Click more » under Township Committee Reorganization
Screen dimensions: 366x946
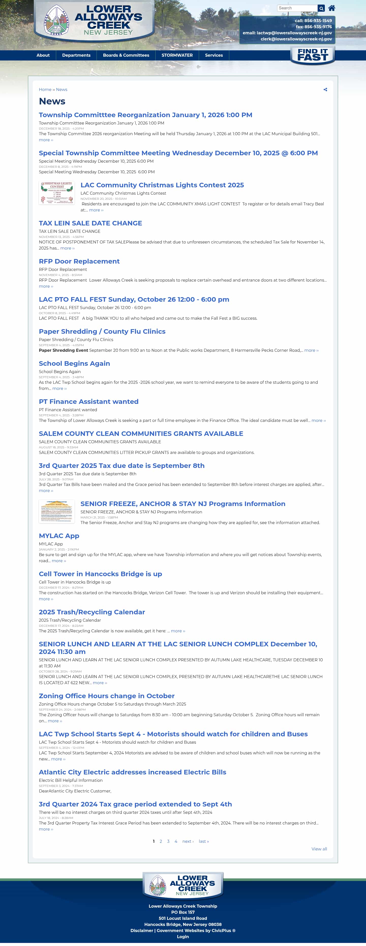(x=46, y=140)
